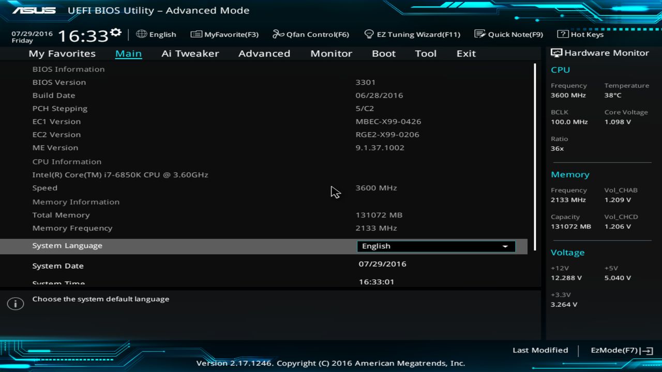
Task: Click the Hardware Monitor panel icon
Action: click(x=555, y=53)
